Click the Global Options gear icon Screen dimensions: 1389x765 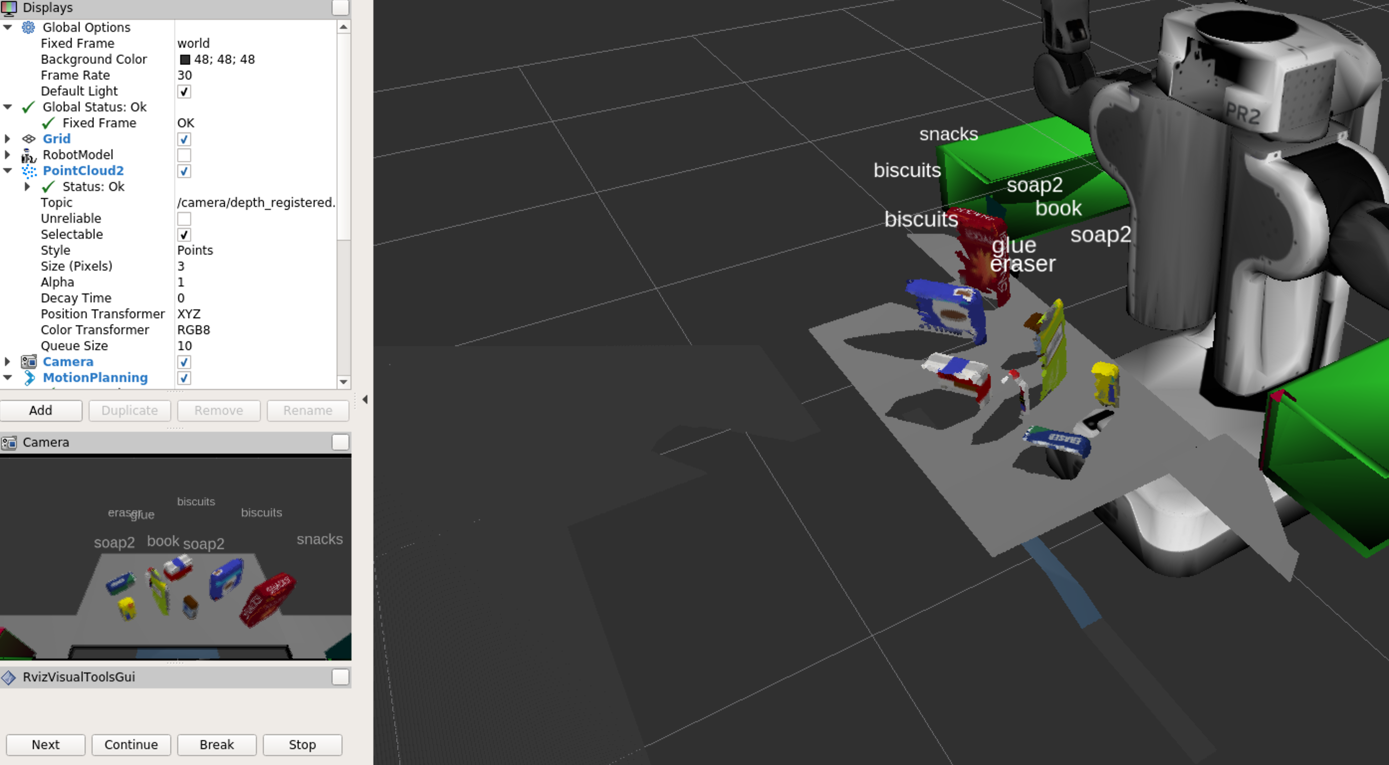click(x=28, y=27)
